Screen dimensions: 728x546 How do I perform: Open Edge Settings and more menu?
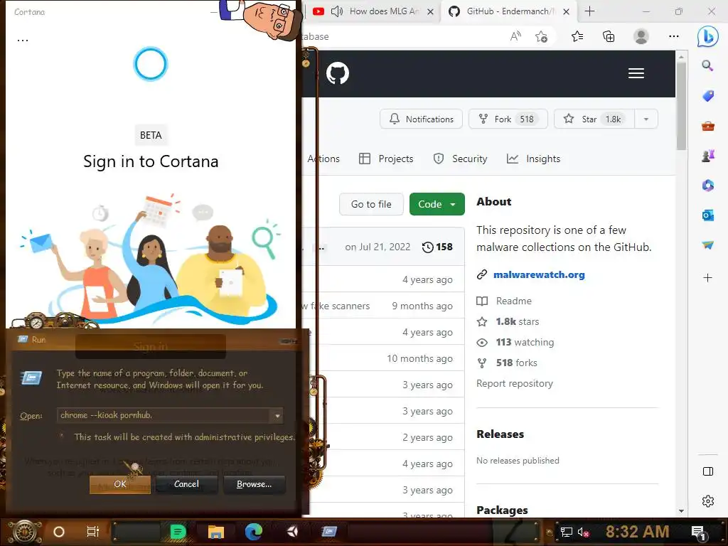click(674, 36)
